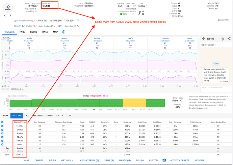Toggle the Coach checkbox
This screenshot has width=233, height=165.
pos(133,14)
